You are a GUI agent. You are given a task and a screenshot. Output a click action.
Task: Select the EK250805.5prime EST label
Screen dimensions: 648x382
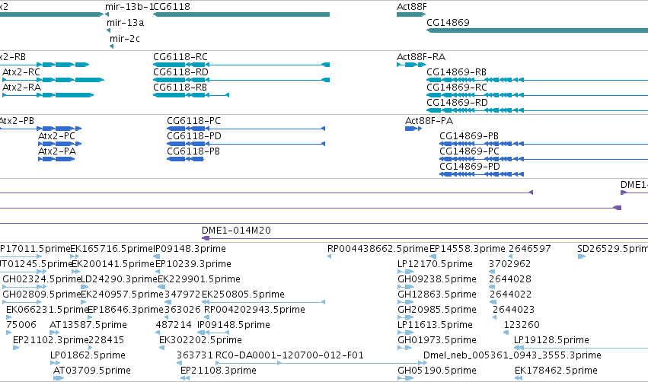(243, 294)
